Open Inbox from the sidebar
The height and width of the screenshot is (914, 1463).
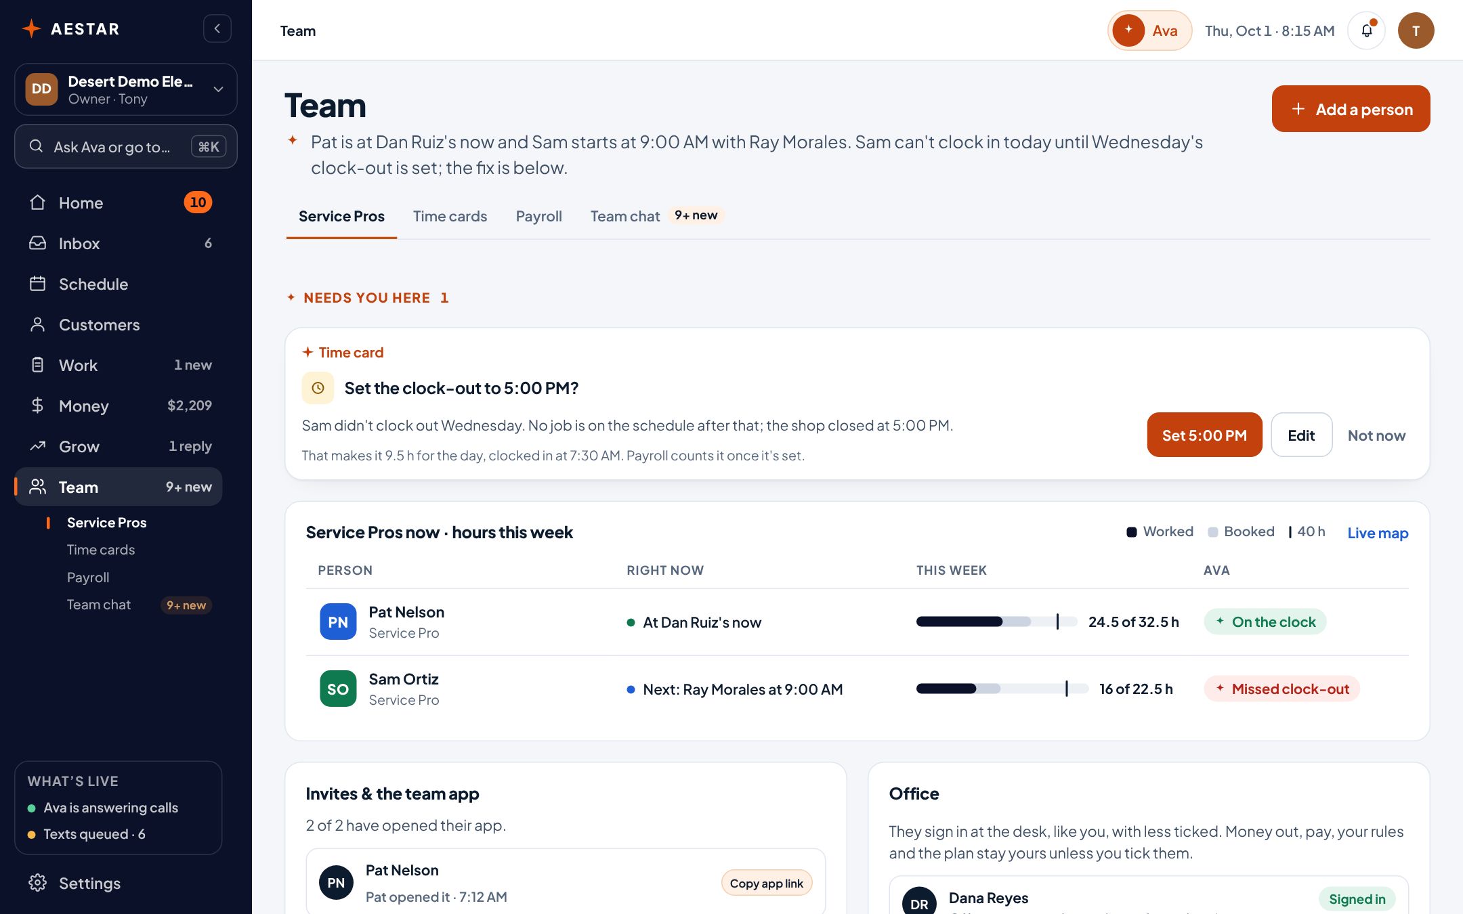(x=119, y=243)
